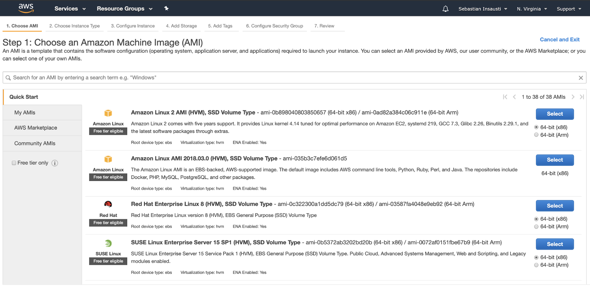Click the AWS logo
This screenshot has width=590, height=288.
pyautogui.click(x=26, y=8)
